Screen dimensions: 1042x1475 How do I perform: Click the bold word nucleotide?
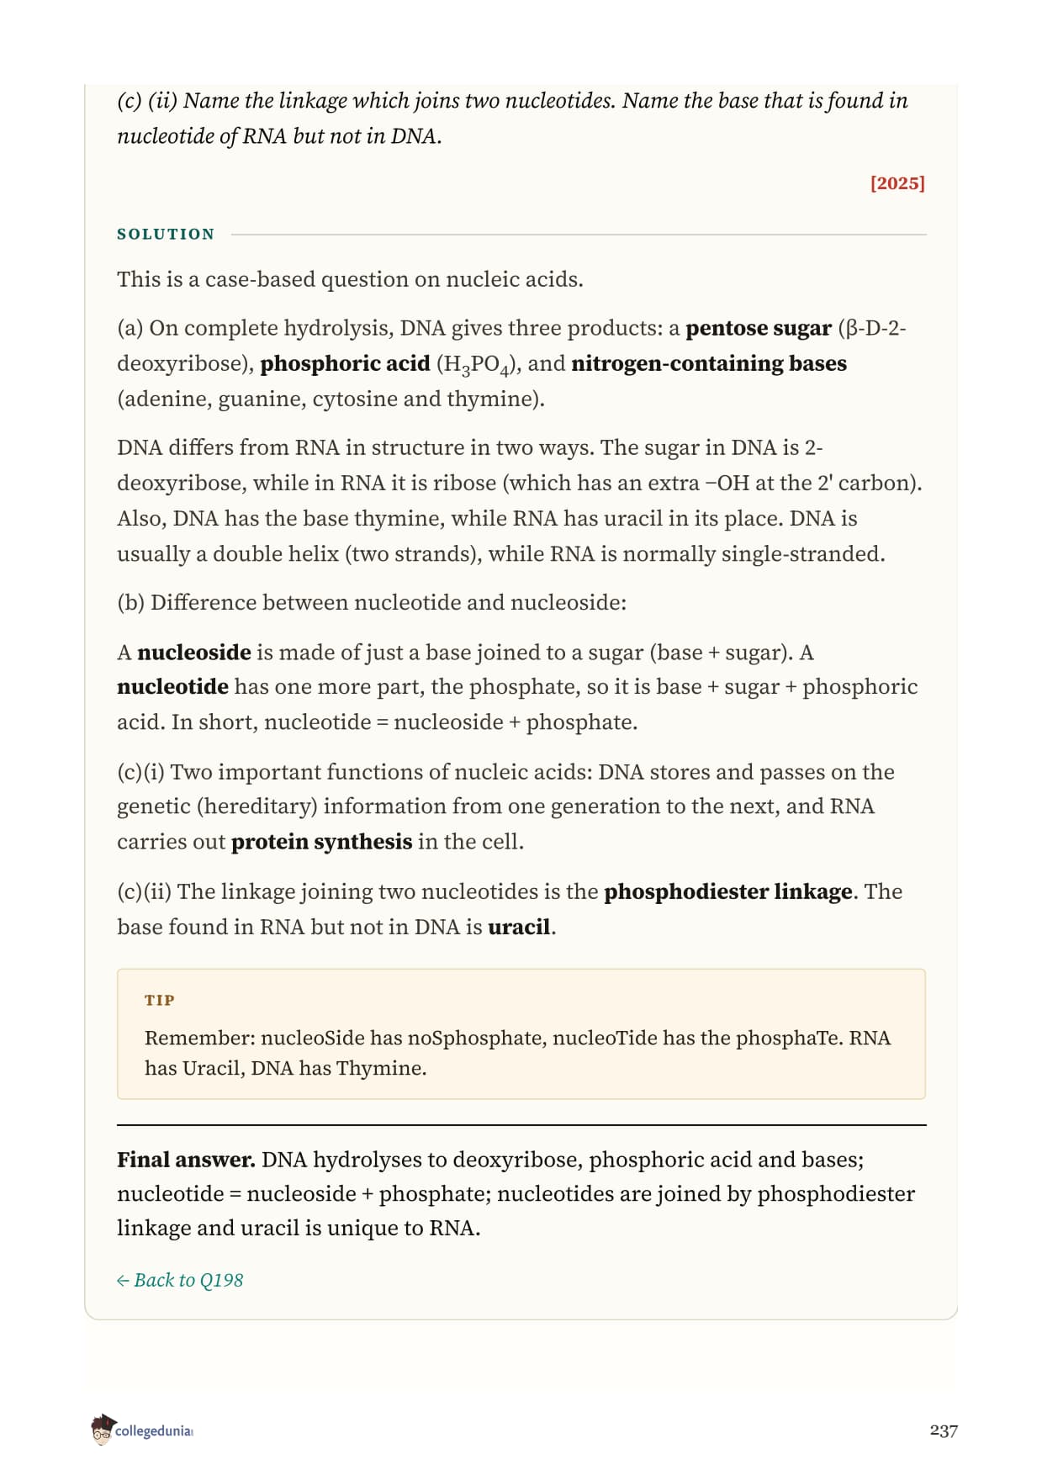[x=172, y=686]
